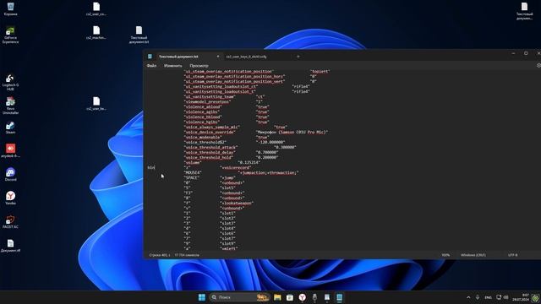The image size is (541, 304).
Task: Click the "0.125214" volume value
Action: 249,162
